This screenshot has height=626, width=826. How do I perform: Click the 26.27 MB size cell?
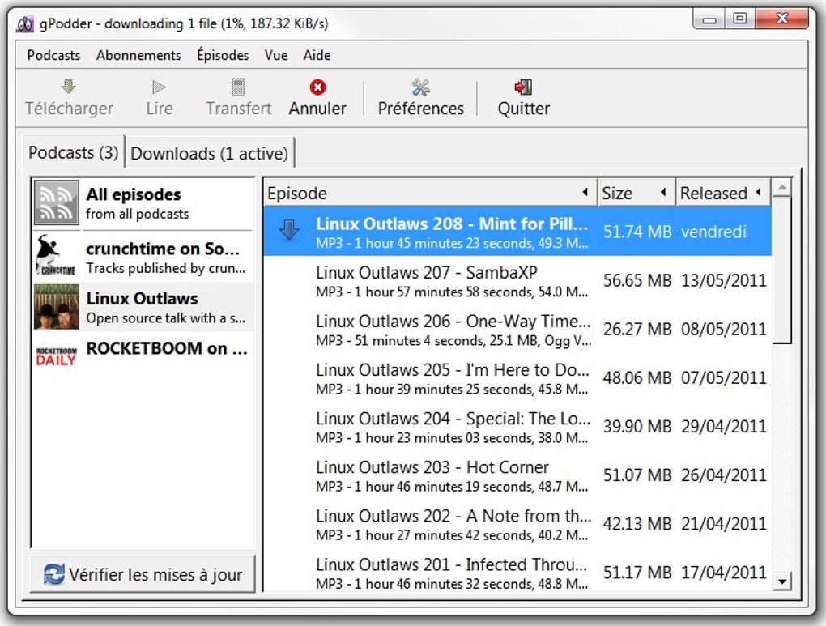tap(637, 330)
